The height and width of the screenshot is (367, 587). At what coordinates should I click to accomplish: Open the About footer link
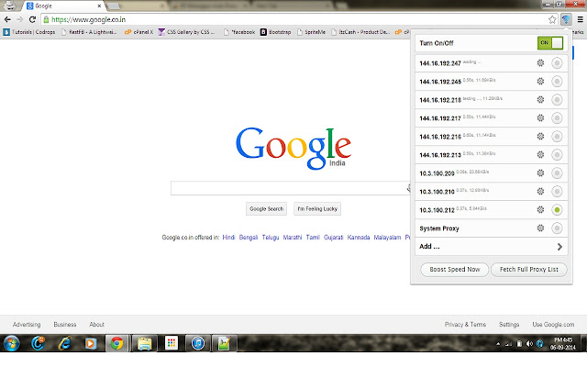(x=96, y=324)
